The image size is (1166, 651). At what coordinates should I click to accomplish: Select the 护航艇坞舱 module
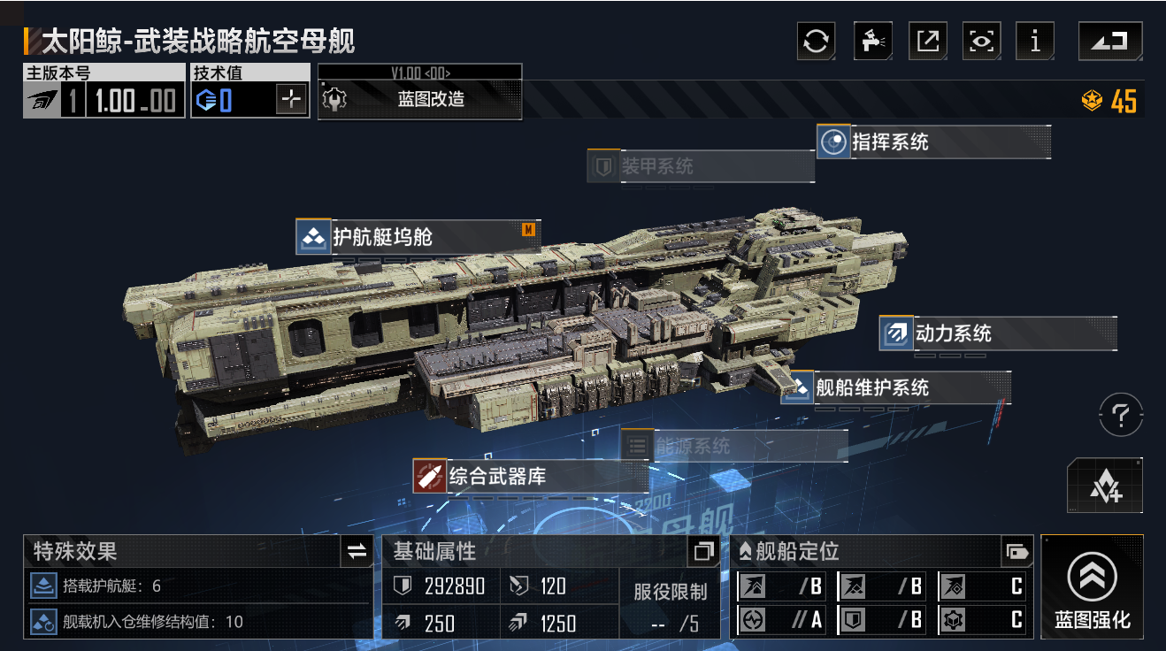[x=418, y=238]
